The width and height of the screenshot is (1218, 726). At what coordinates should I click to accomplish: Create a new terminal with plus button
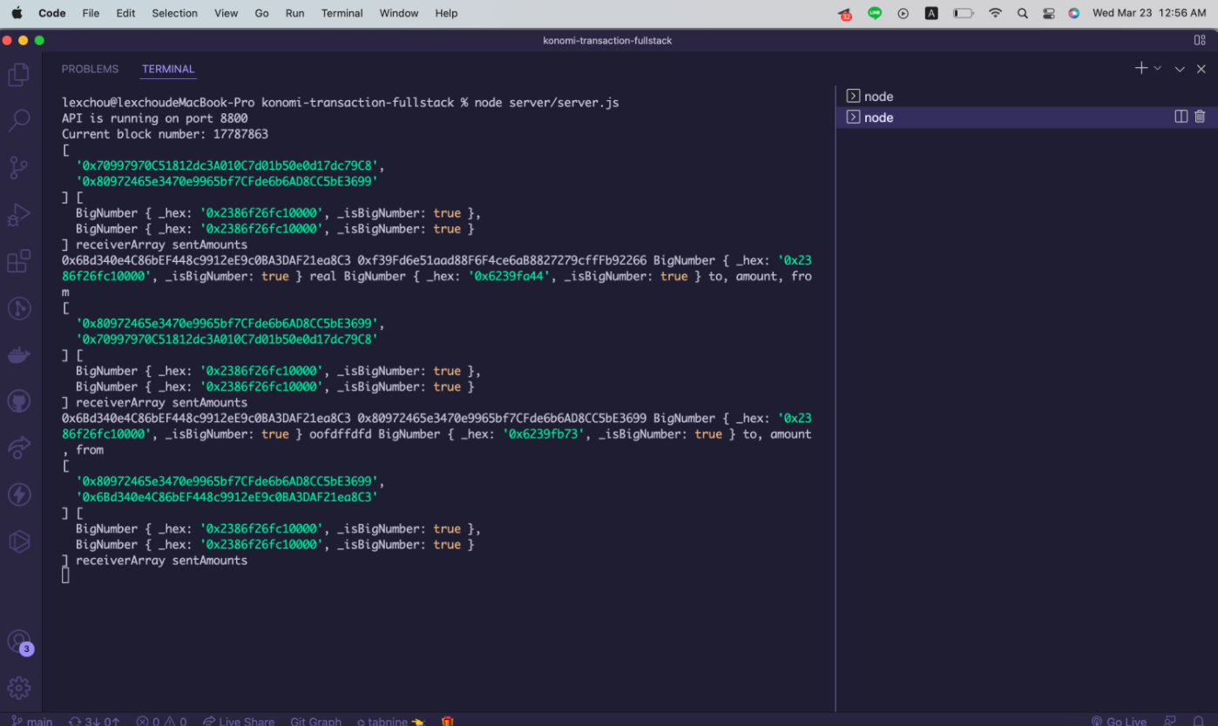click(x=1140, y=69)
